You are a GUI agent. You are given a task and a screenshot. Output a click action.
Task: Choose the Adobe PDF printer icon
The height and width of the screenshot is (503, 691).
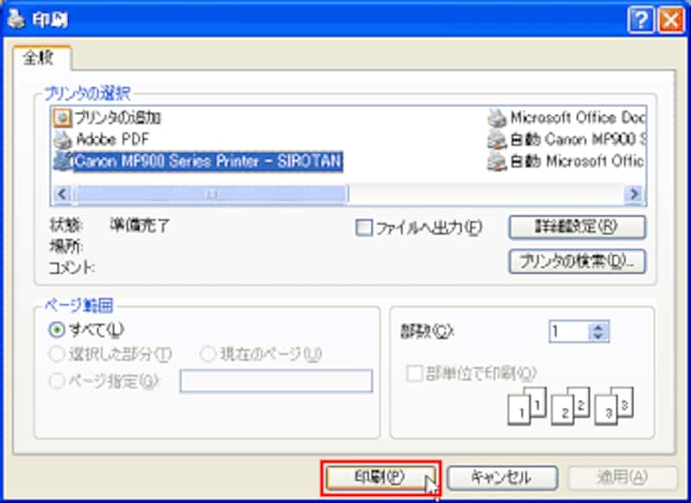[62, 140]
